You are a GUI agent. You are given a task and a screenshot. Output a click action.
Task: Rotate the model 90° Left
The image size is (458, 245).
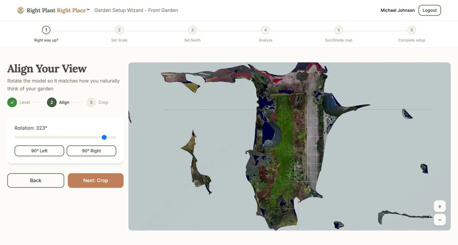point(39,150)
